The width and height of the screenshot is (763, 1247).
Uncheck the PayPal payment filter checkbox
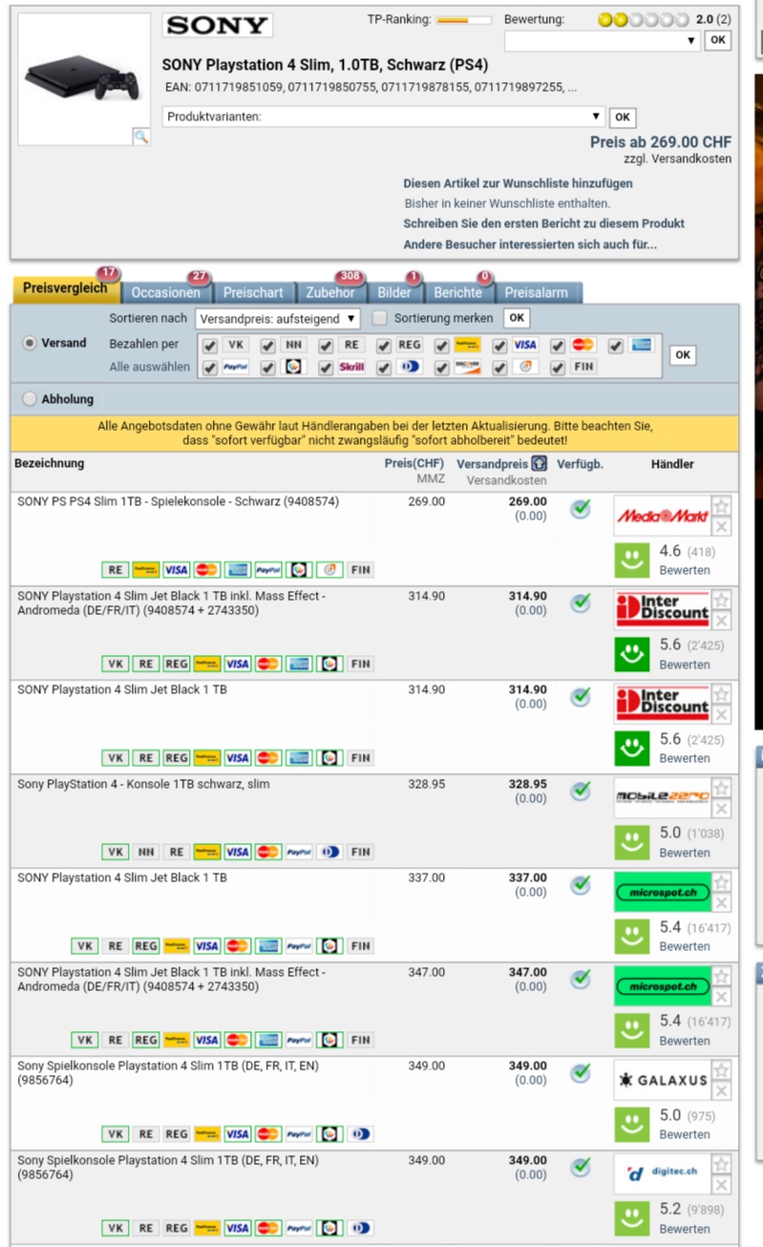click(x=210, y=368)
